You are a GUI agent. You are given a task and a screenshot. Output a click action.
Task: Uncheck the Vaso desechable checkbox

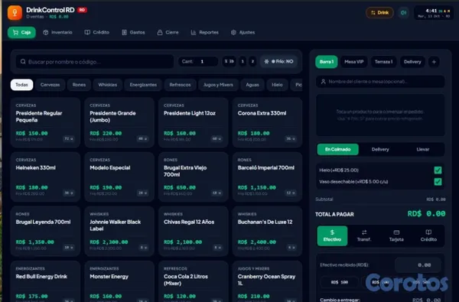438,182
